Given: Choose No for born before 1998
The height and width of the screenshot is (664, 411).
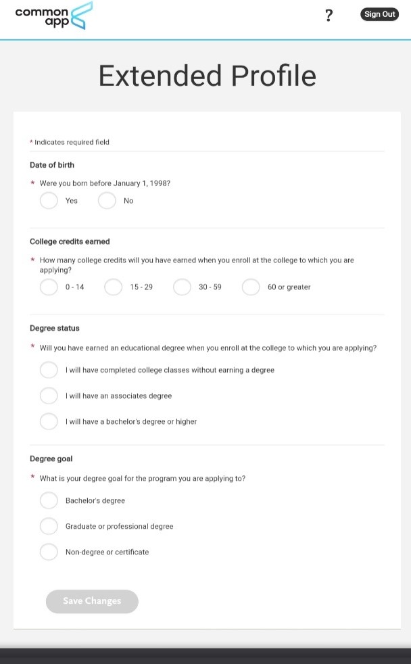Looking at the screenshot, I should [107, 201].
